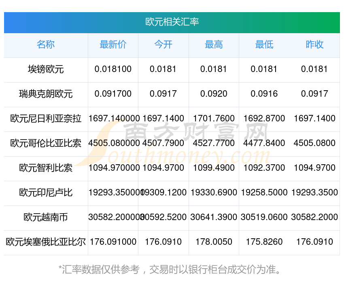This screenshot has width=344, height=282.
Task: Open the 埃镑欧元 row name
Action: [46, 69]
